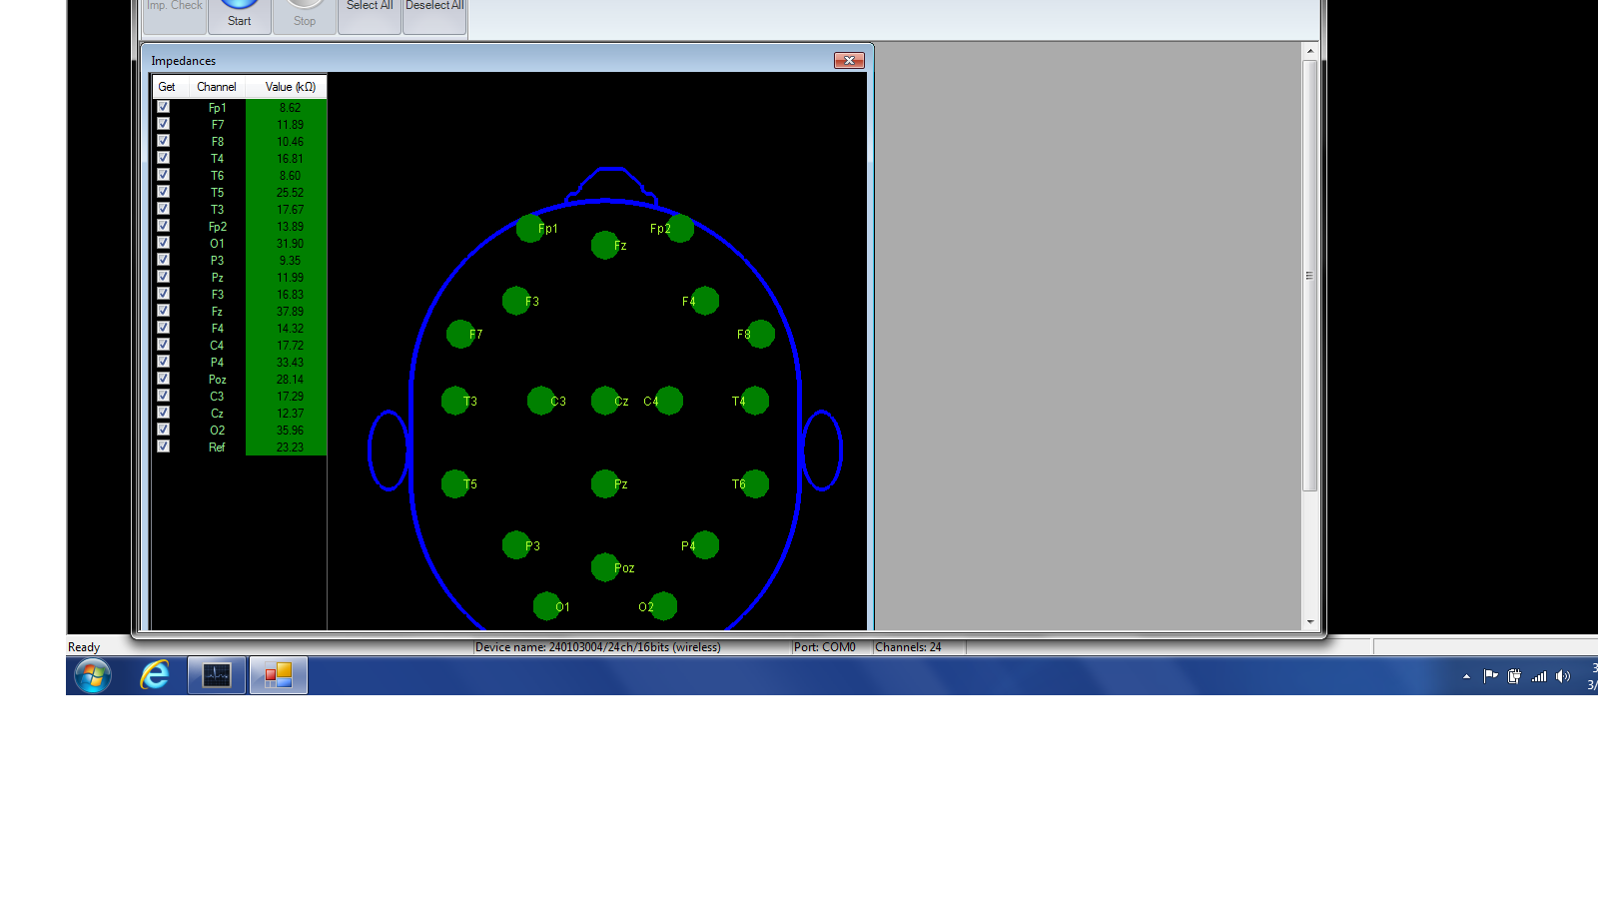Click the Channel column header
Screen dimensions: 1598x899
(x=217, y=87)
